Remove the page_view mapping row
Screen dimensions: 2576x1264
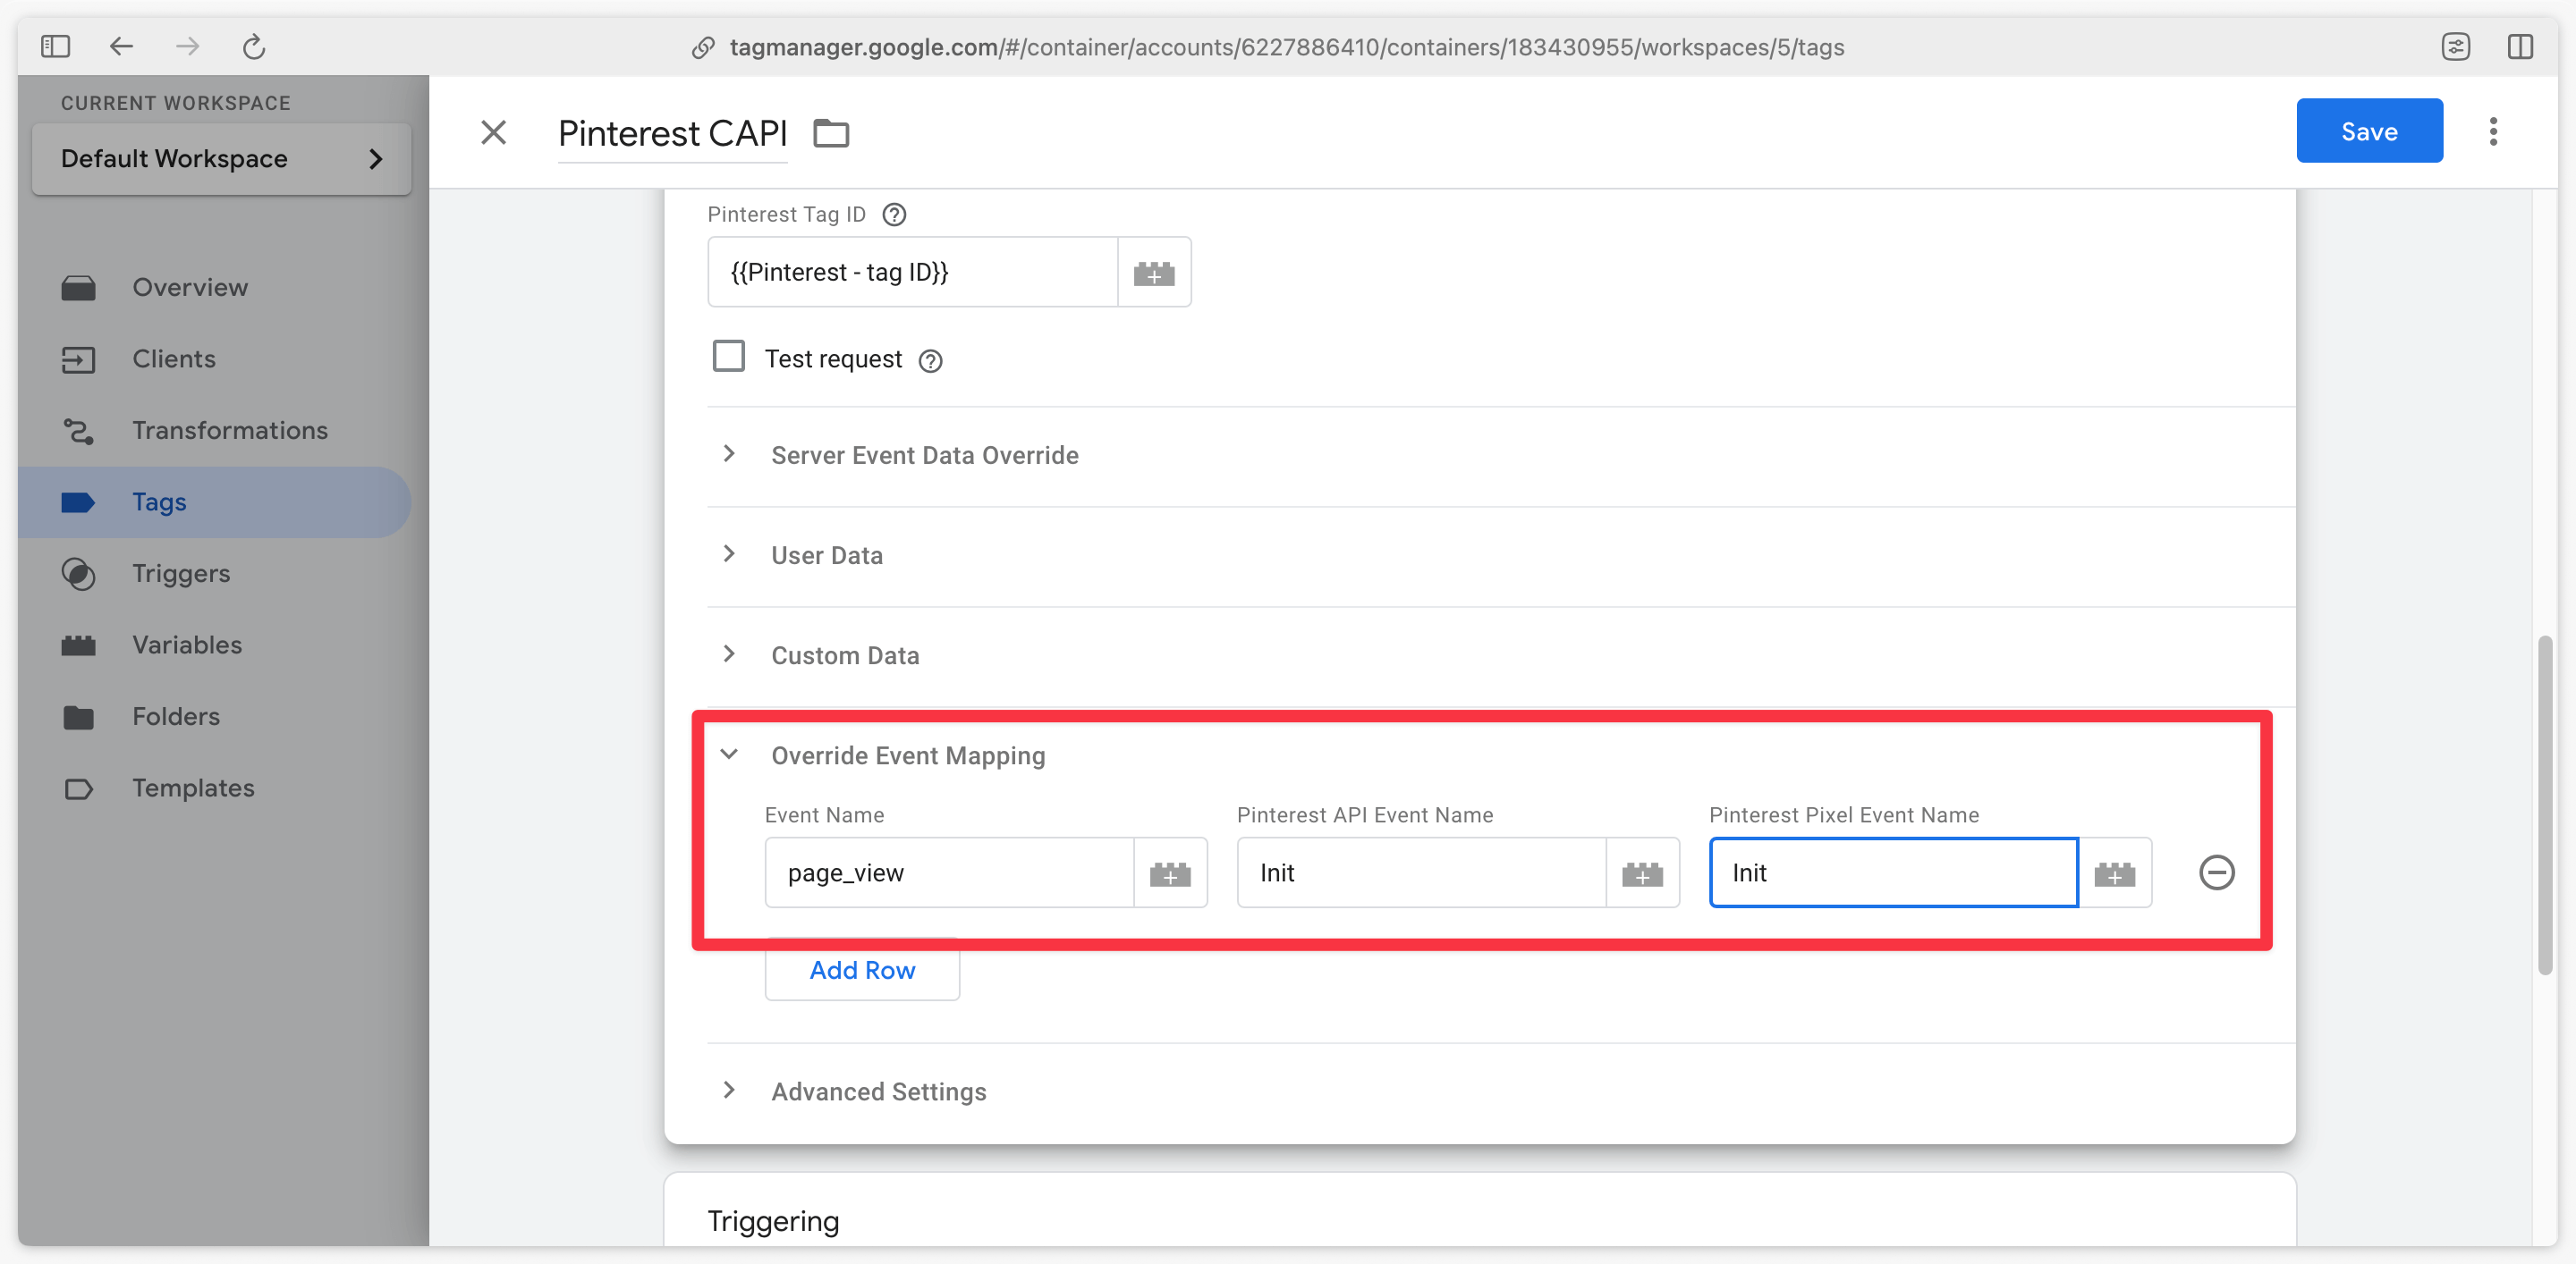[2216, 872]
